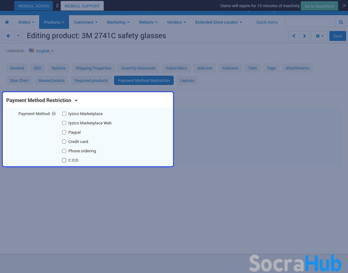Screen dimensions: 348x273
Task: Click Go to Storefront button
Action: coord(319,6)
